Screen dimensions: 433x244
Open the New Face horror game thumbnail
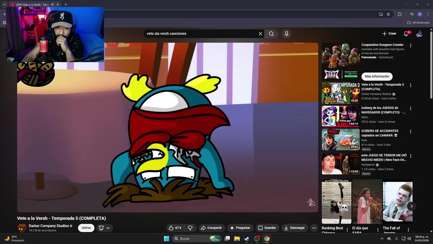(x=341, y=164)
